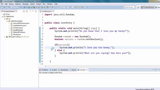Click the Search flashlight toolbar icon
Screen dimensions: 160x90
tap(50, 7)
